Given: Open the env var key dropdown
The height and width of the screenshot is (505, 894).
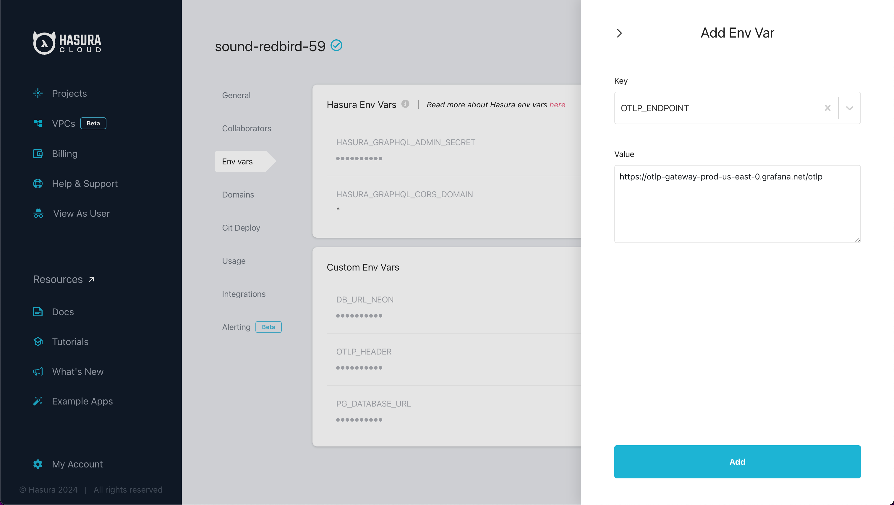Looking at the screenshot, I should [849, 108].
